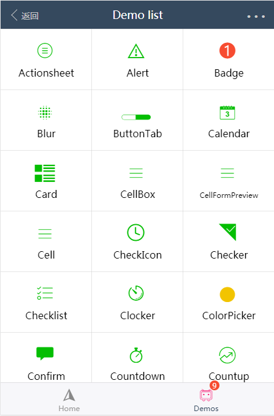Open the Blur dotted icon
Image resolution: width=274 pixels, height=416 pixels.
tap(45, 113)
